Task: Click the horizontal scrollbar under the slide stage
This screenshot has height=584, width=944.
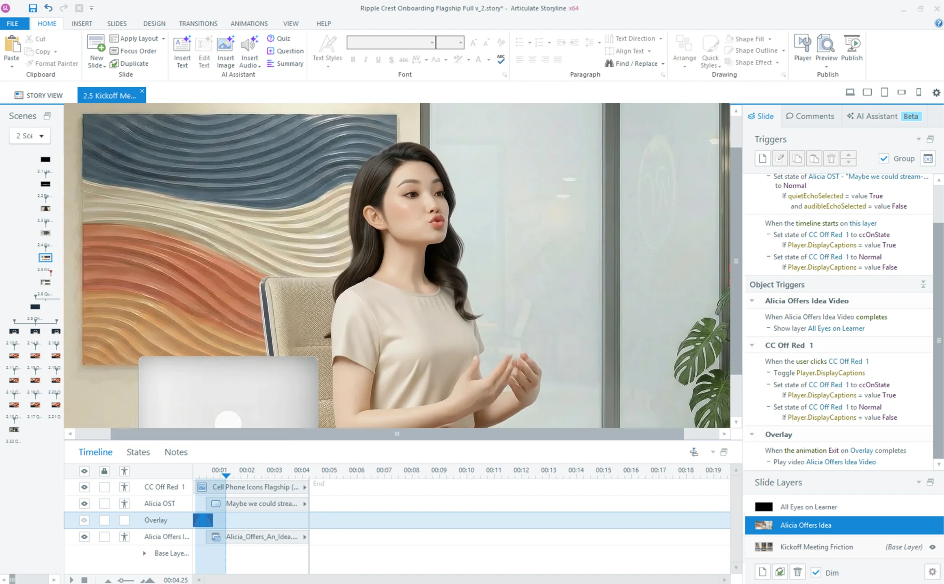Action: (x=397, y=434)
